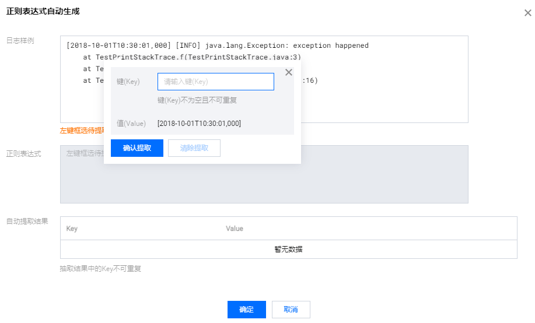The width and height of the screenshot is (535, 323).
Task: Click the extracted 值(Value) timestamp in popup
Action: [x=199, y=123]
